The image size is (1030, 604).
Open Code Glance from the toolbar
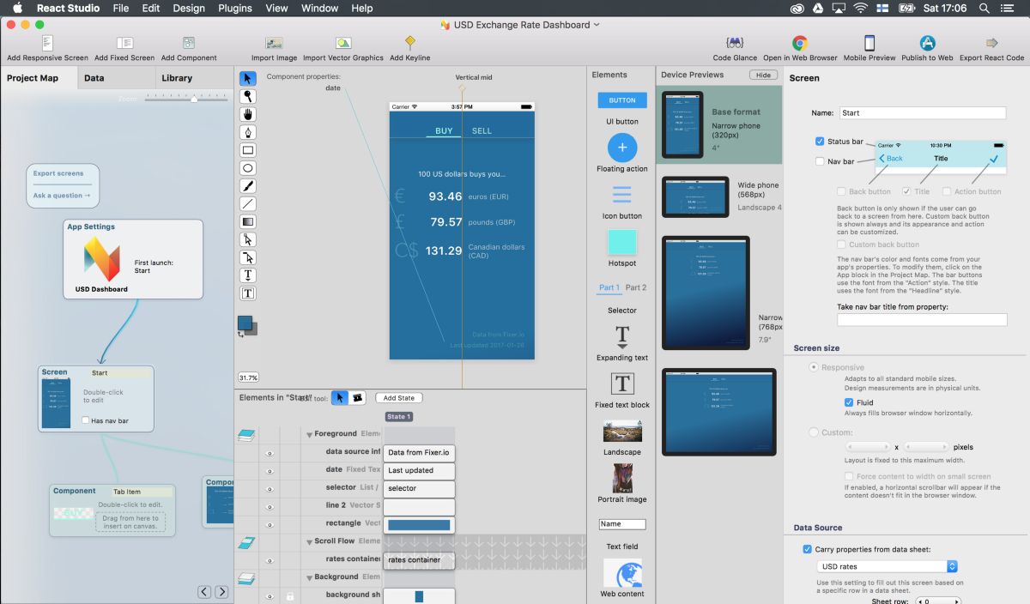tap(734, 44)
